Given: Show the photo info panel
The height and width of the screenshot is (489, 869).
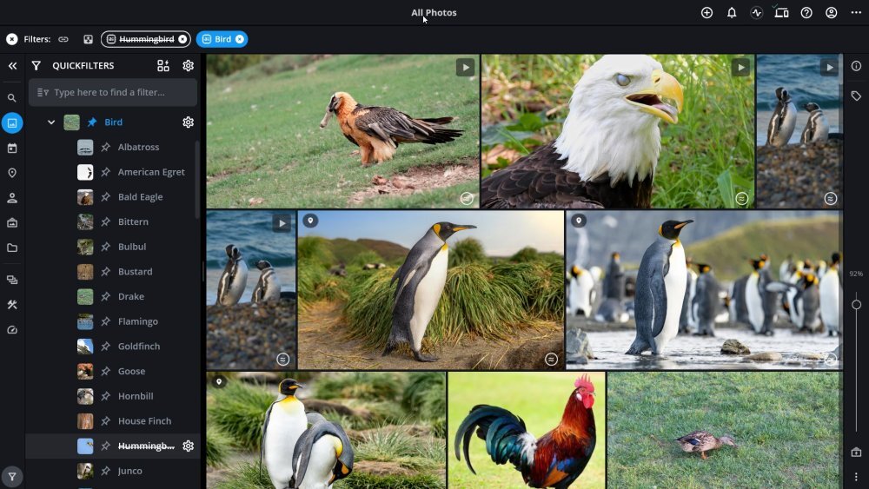Looking at the screenshot, I should pos(856,66).
